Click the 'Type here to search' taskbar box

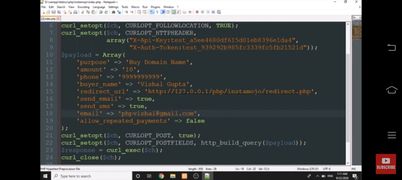coord(92,176)
